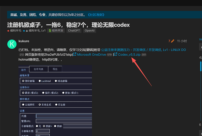Select 本地生成 authorization mode

[x=45, y=105]
